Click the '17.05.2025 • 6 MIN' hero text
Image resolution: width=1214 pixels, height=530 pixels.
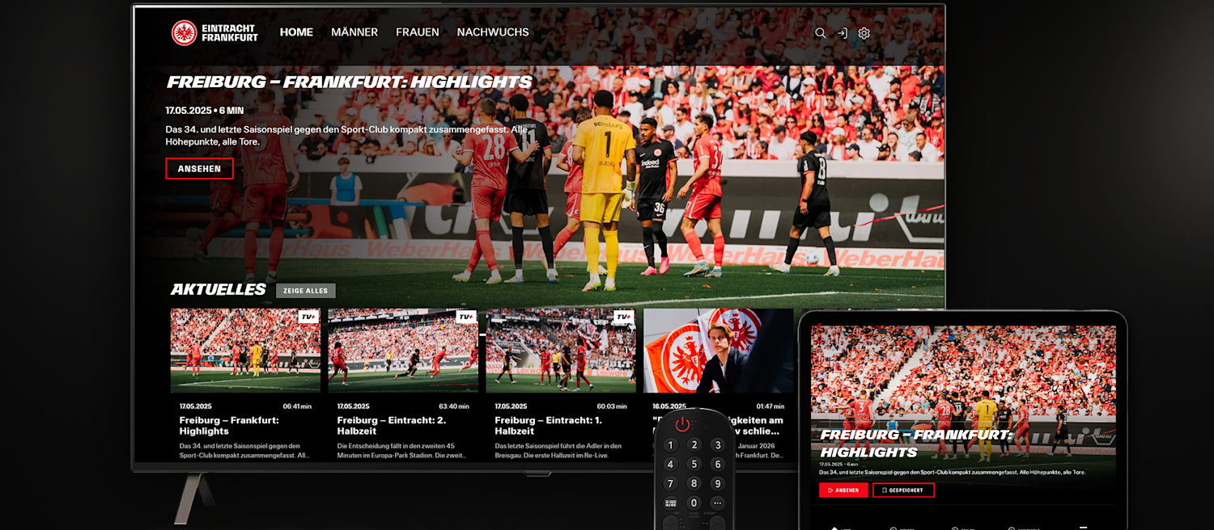click(205, 111)
